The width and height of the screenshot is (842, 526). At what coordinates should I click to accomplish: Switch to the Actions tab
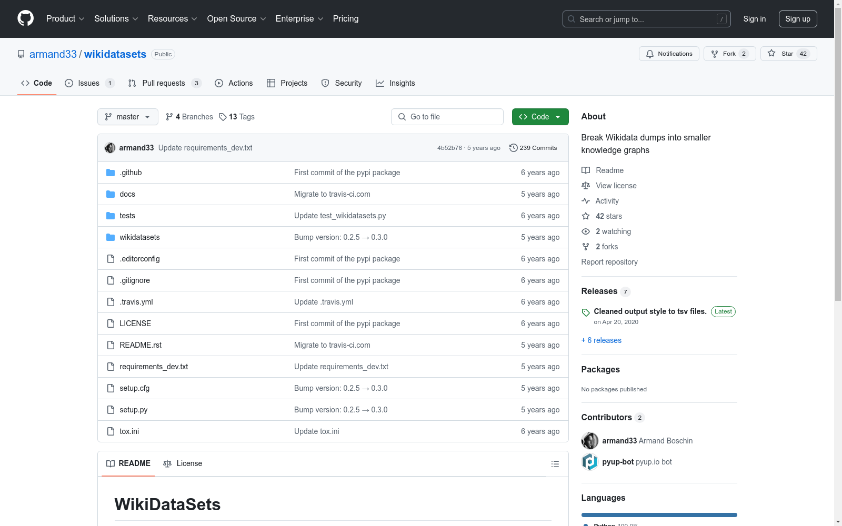tap(234, 83)
